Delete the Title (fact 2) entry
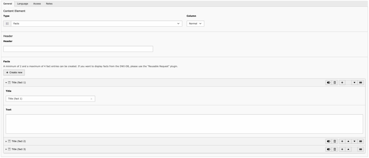The width and height of the screenshot is (369, 158). click(x=335, y=141)
